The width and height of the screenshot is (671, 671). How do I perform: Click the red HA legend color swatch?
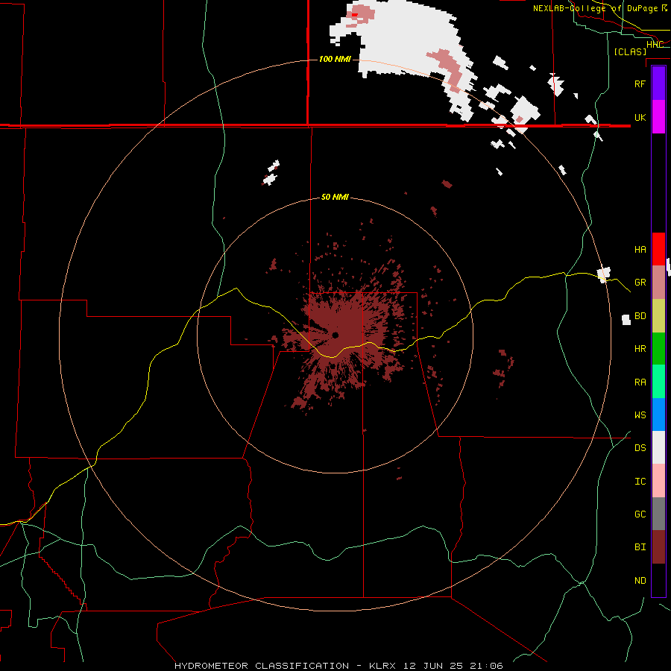[658, 249]
